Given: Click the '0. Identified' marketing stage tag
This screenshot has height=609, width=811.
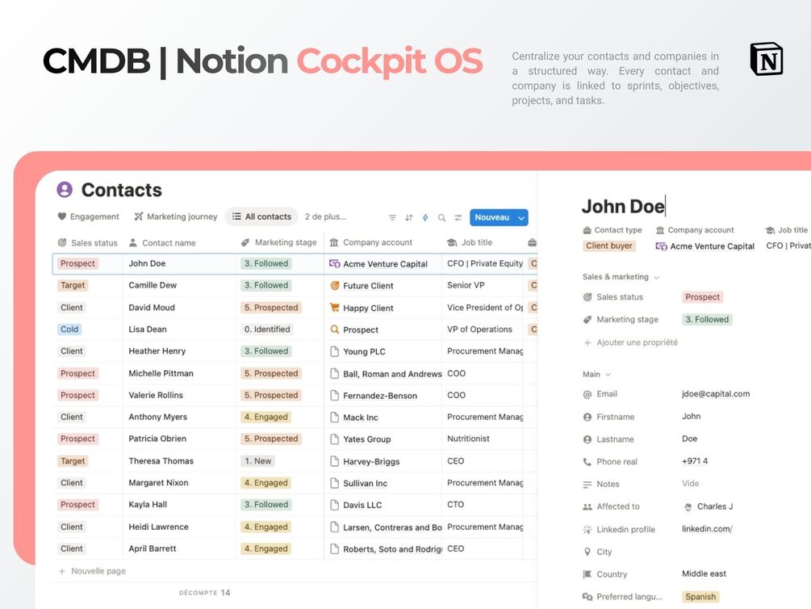Looking at the screenshot, I should click(267, 330).
